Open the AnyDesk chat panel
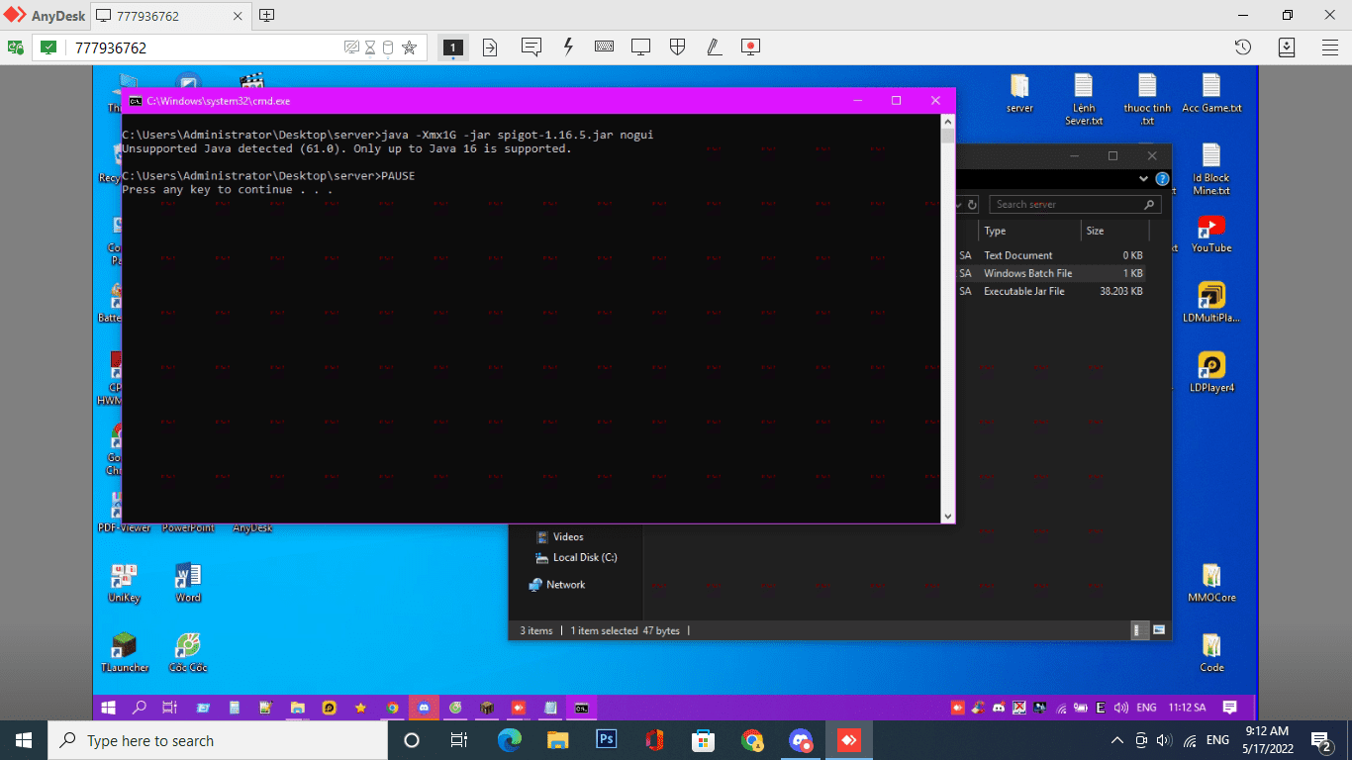 tap(531, 47)
